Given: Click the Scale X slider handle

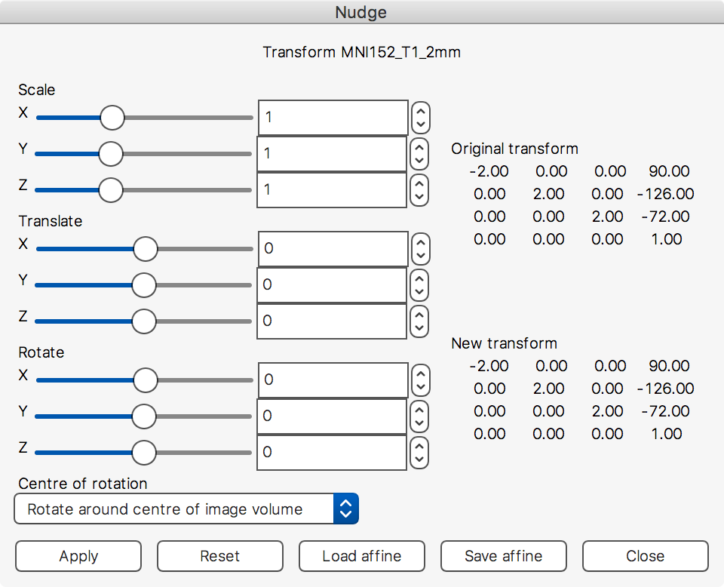Looking at the screenshot, I should pos(112,118).
